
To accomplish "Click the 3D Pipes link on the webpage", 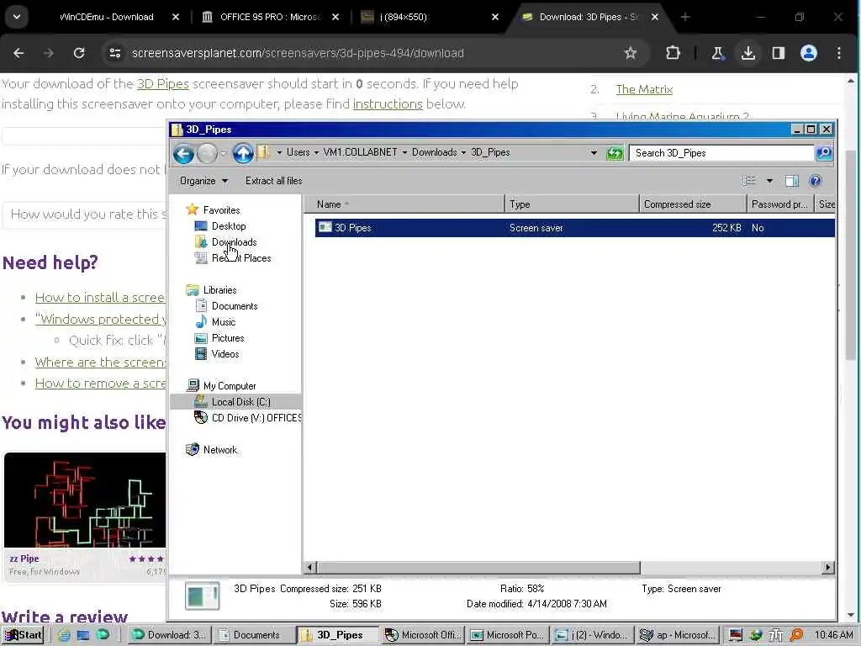I will point(162,83).
